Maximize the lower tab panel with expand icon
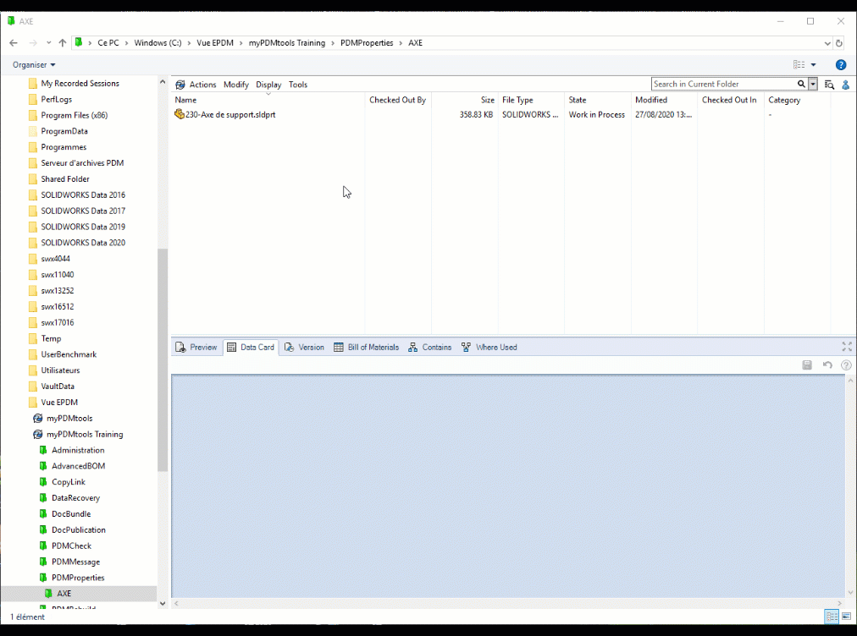The image size is (857, 636). click(846, 347)
